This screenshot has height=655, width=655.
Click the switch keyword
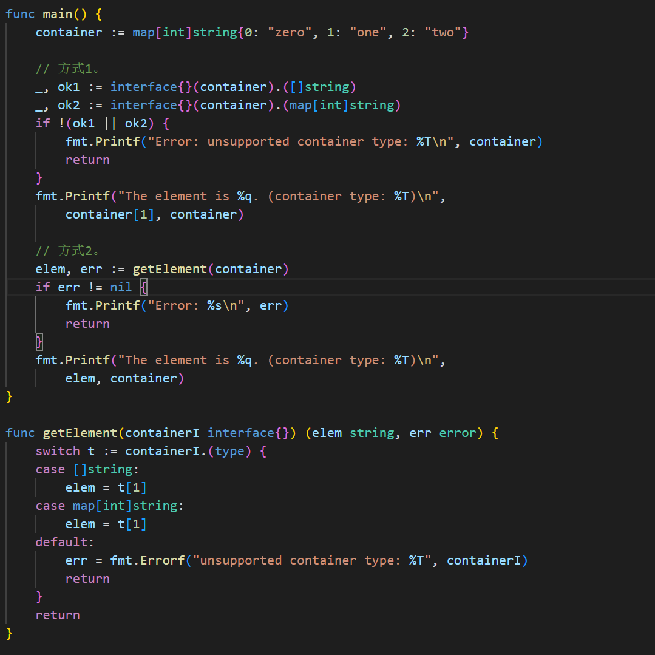click(x=58, y=451)
